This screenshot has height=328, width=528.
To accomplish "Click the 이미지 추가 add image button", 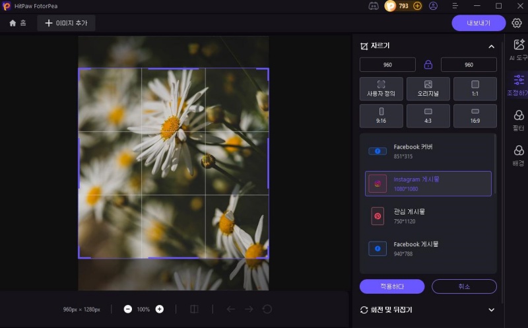I will pyautogui.click(x=67, y=23).
